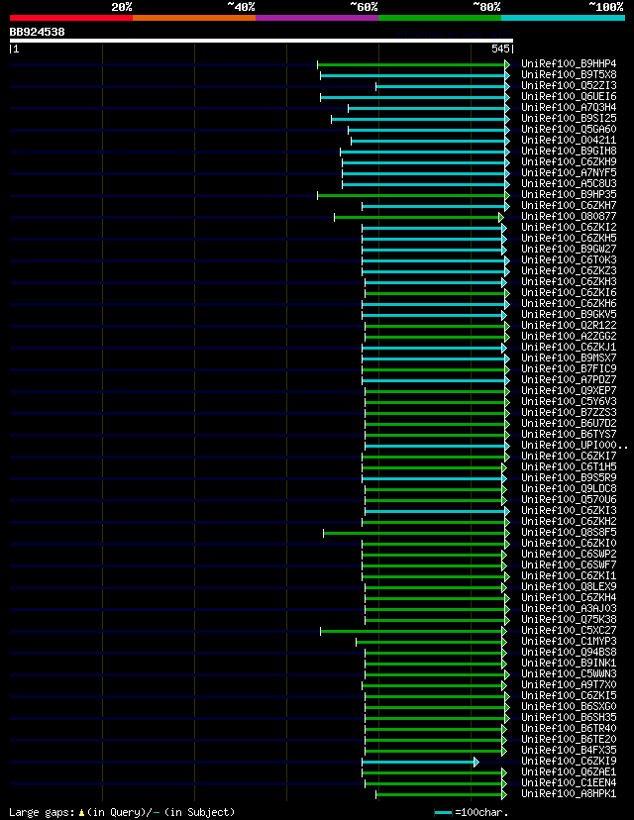The width and height of the screenshot is (634, 820).
Task: Click the green ~80% identity legend segment
Action: [x=440, y=18]
